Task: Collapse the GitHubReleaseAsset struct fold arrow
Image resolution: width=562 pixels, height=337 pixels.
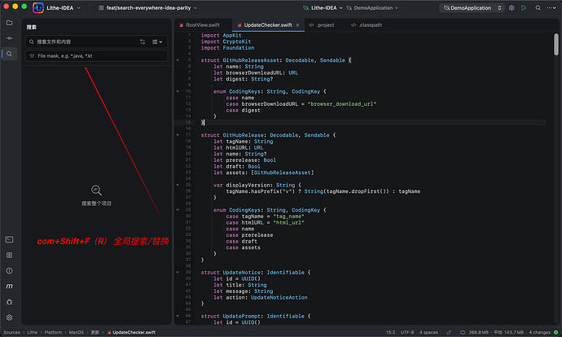Action: tap(178, 60)
